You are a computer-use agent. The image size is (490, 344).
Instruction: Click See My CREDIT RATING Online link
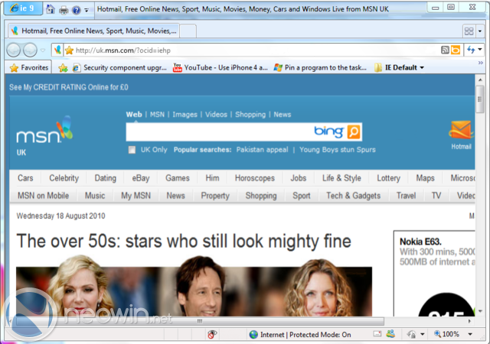[x=69, y=87]
